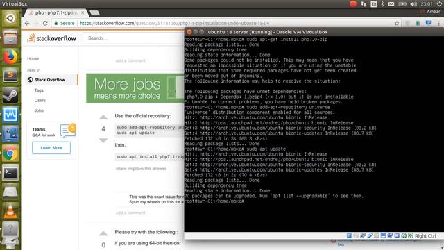
Task: Launch Sublime Text from the dock
Action: click(x=10, y=76)
